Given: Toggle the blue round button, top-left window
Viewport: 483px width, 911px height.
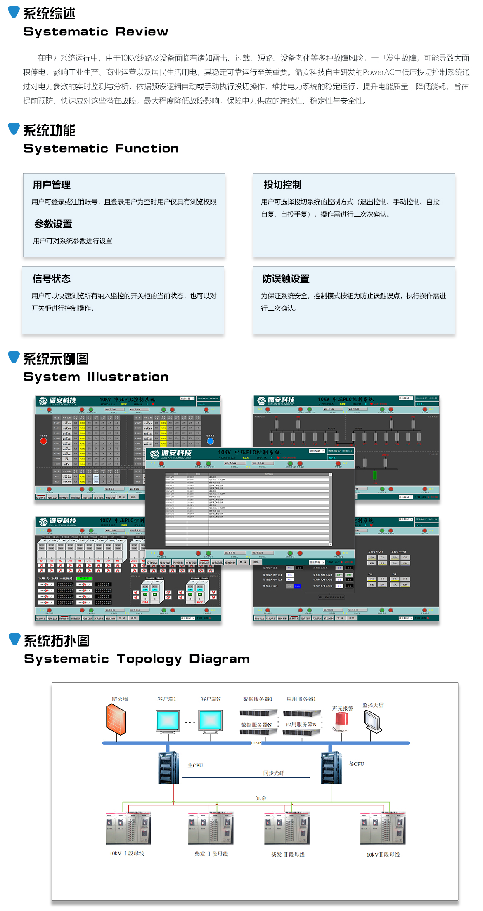Looking at the screenshot, I should (210, 441).
